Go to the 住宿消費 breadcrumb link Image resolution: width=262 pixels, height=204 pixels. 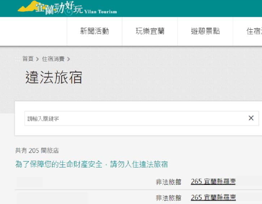[53, 59]
